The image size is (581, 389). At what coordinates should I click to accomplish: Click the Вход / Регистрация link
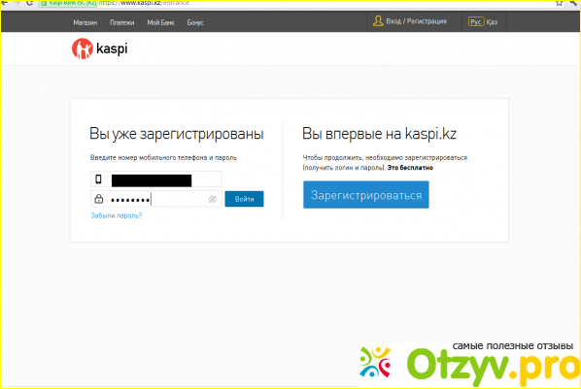pos(416,21)
